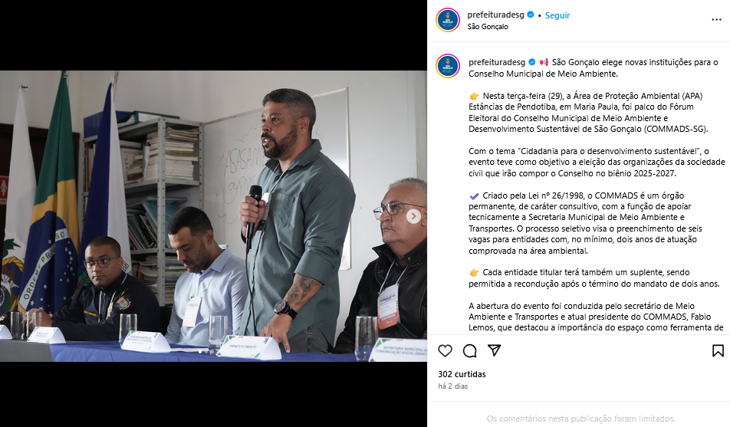Click the header profile avatar
The image size is (730, 427).
click(447, 20)
